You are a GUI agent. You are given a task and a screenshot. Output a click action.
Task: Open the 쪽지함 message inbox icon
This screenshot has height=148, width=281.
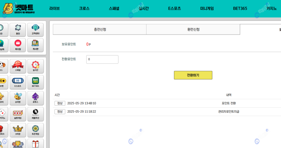click(18, 45)
